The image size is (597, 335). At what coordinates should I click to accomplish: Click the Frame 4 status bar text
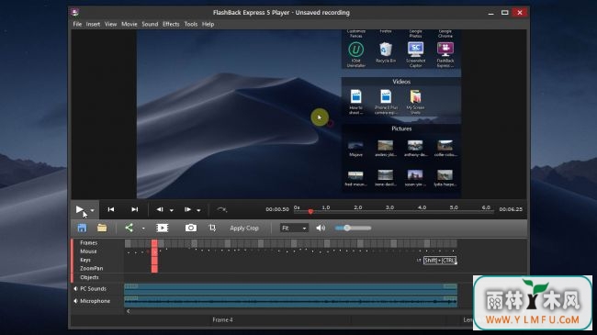tap(223, 319)
